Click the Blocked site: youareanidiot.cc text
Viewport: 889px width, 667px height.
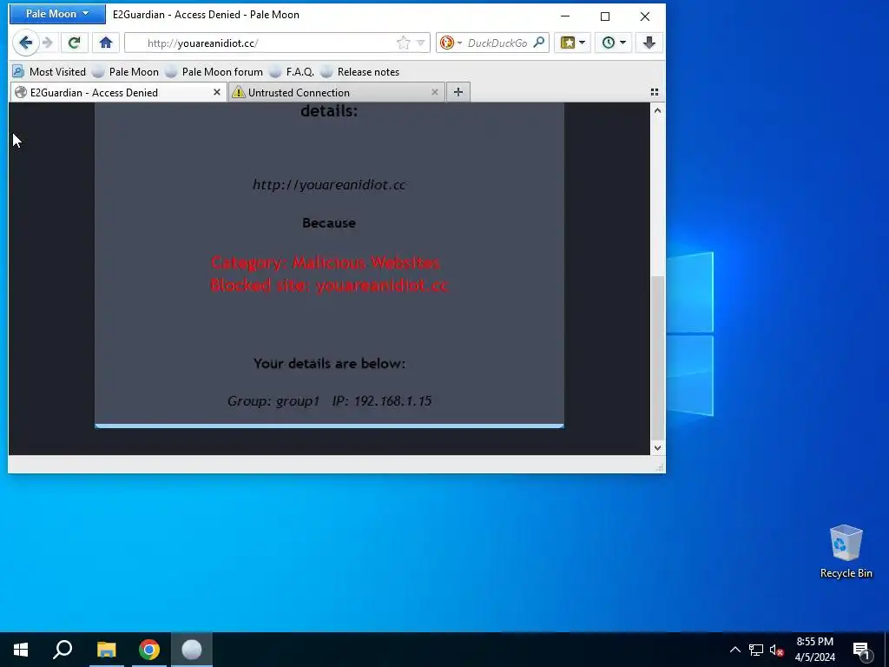329,285
